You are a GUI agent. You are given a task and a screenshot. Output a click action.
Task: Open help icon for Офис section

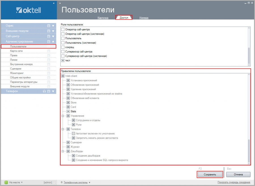click(49, 26)
